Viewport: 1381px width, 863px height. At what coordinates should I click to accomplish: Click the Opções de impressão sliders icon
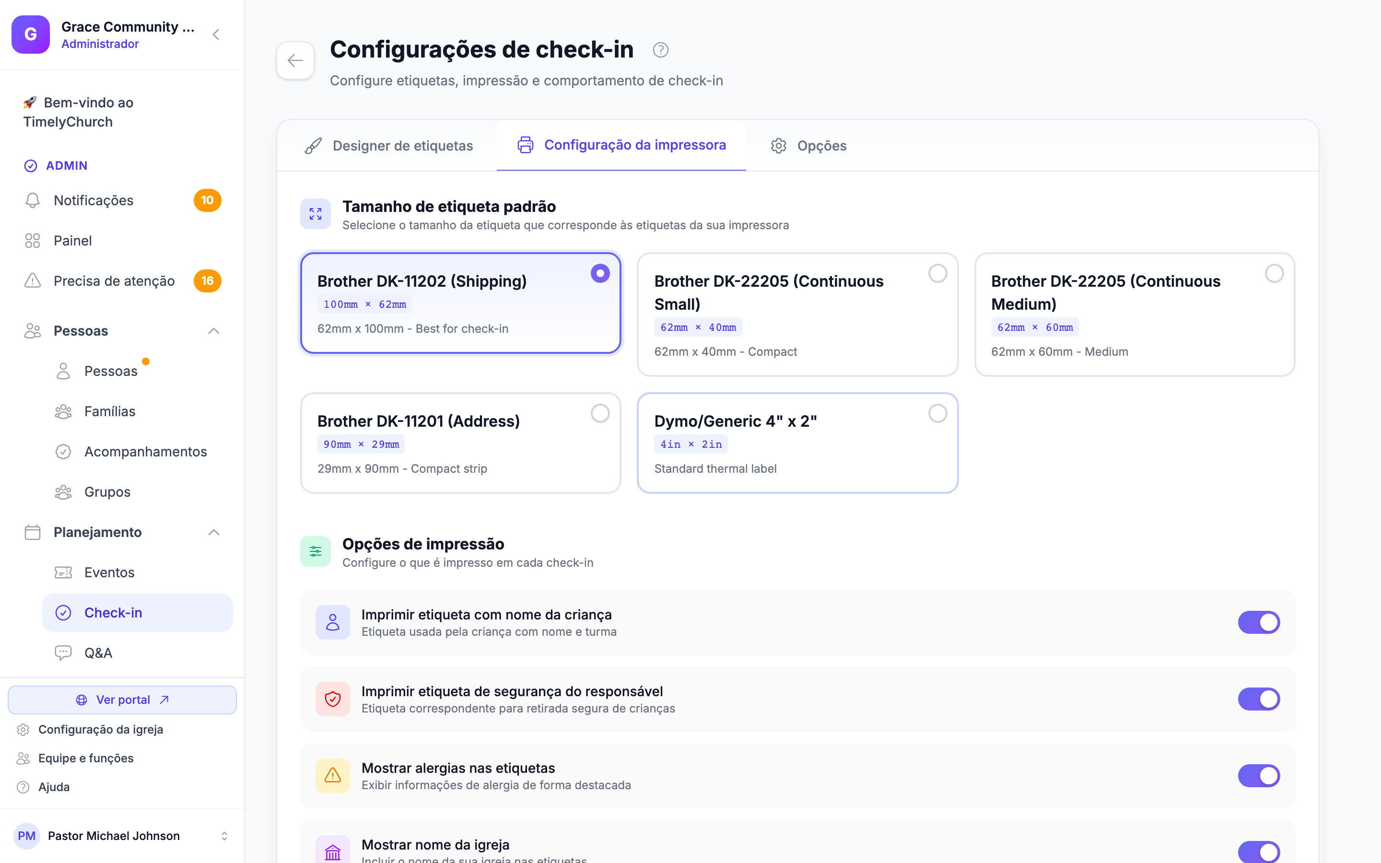click(x=316, y=551)
